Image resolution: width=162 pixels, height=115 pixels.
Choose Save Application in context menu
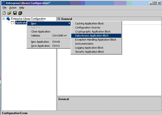coord(49,46)
